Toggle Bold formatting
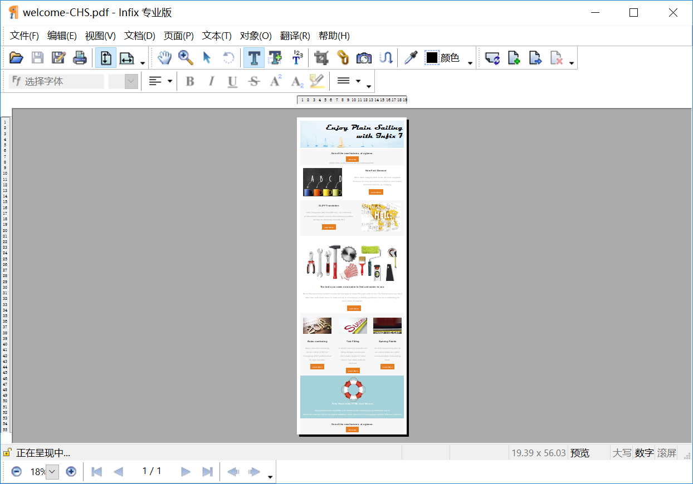The height and width of the screenshot is (484, 693). (190, 81)
